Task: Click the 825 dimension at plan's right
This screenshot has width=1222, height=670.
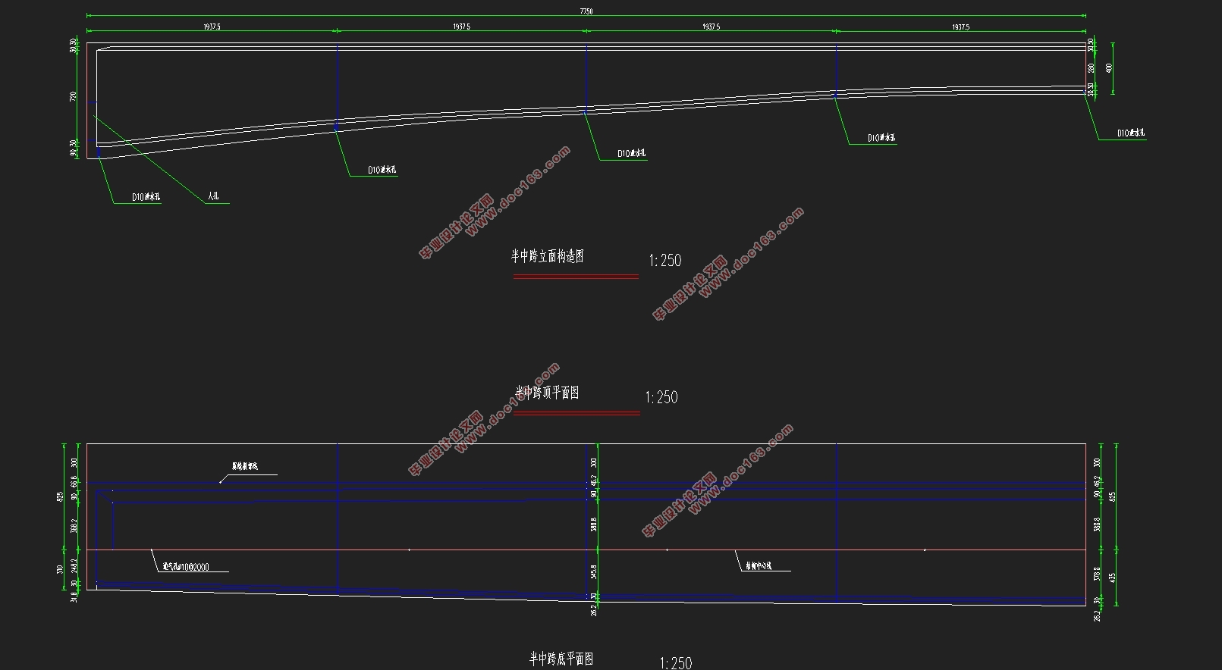Action: [1113, 496]
